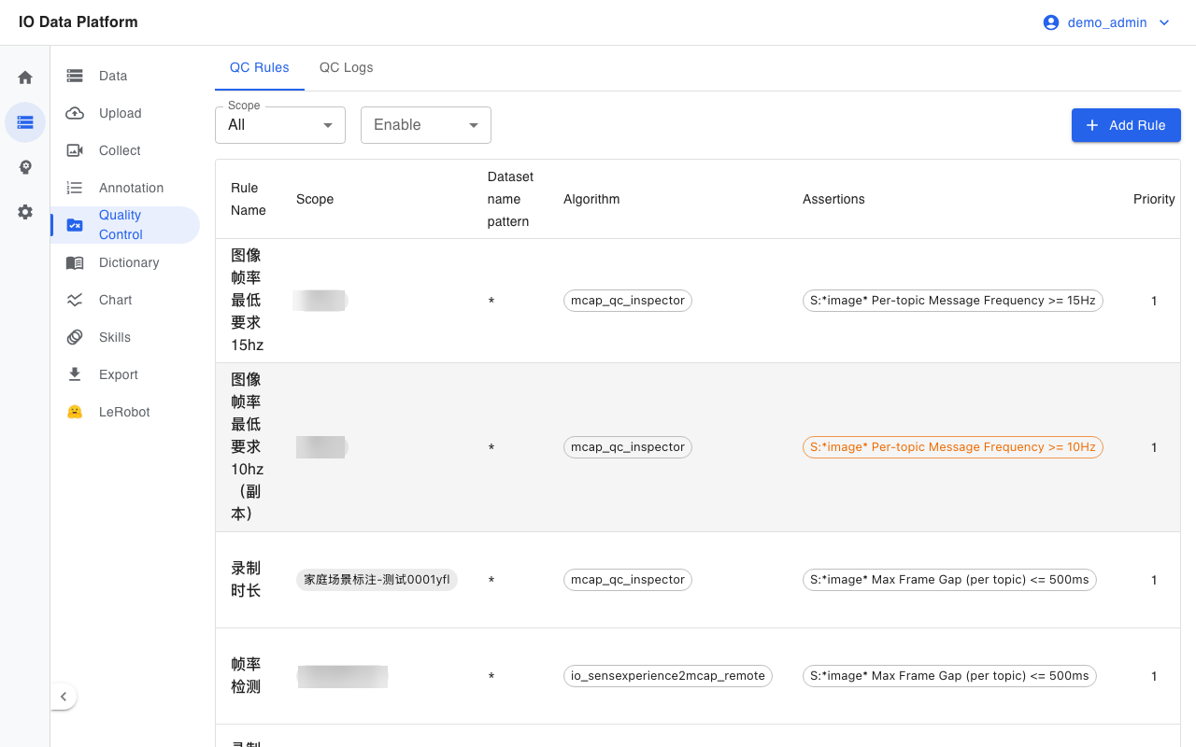Click mcap_qc_inspector chip in 15hz rule row
Viewport: 1196px width, 747px height.
point(628,301)
